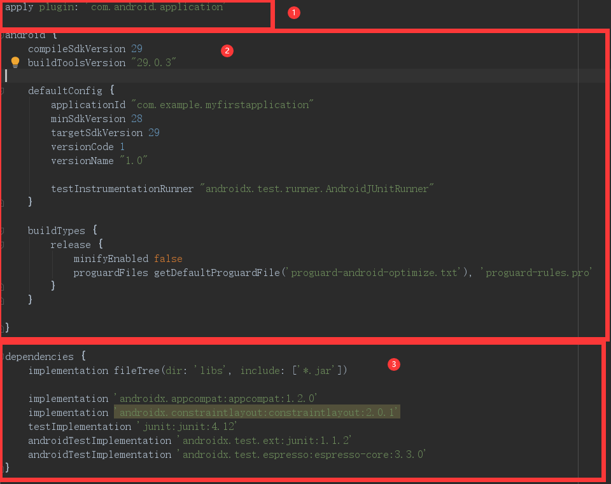
Task: Click the minifyEnabled property name
Action: tap(111, 259)
